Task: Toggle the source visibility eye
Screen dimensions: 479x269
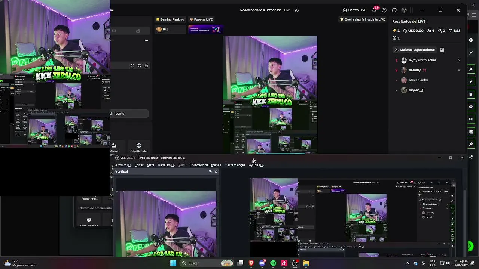Action: [139, 65]
